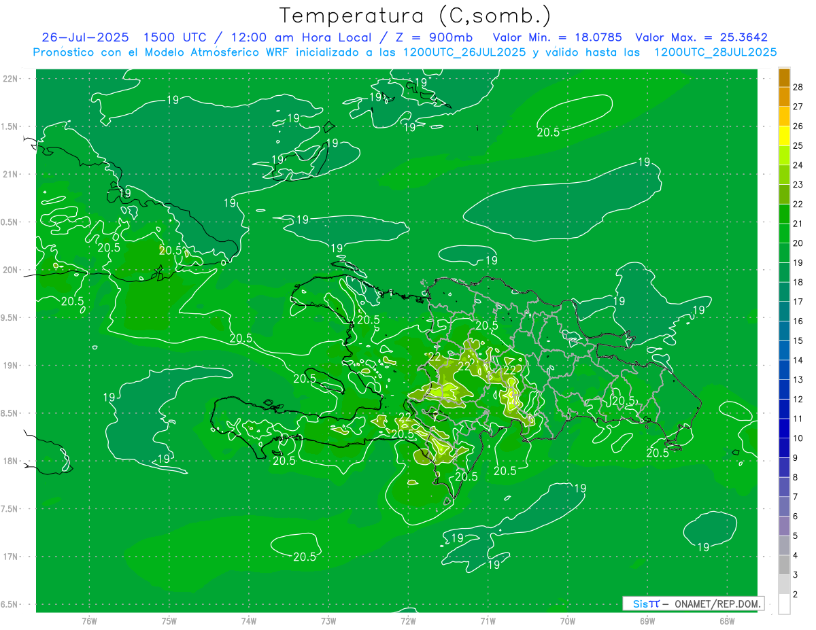Click the colorbar value label 2
The width and height of the screenshot is (816, 630).
coord(796,595)
